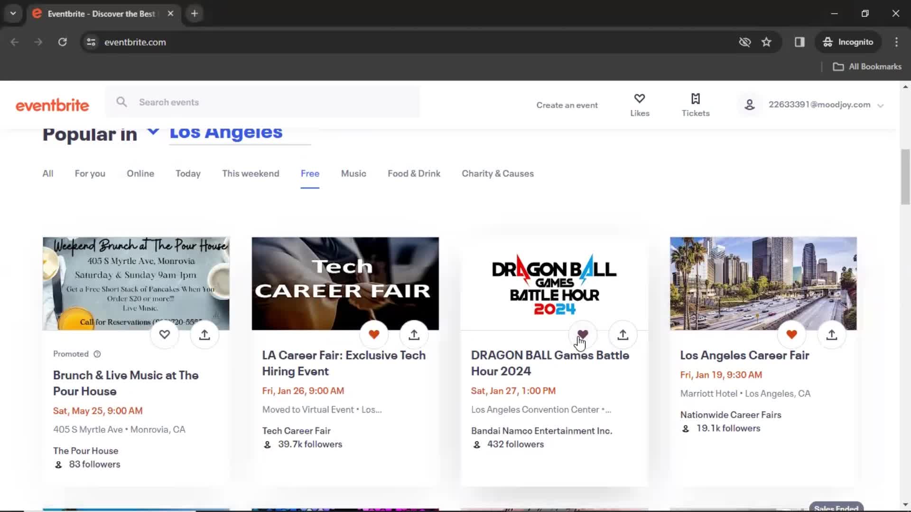The height and width of the screenshot is (512, 911).
Task: Share the Los Angeles Career Fair event
Action: tap(832, 335)
